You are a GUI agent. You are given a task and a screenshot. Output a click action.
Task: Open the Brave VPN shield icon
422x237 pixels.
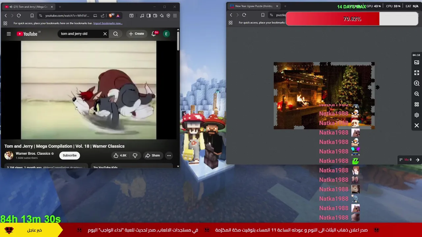168,15
